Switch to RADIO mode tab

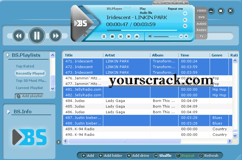coord(201,30)
